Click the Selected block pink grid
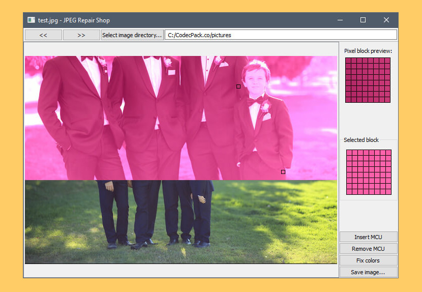Viewport: 422px width, 292px height. [x=369, y=172]
